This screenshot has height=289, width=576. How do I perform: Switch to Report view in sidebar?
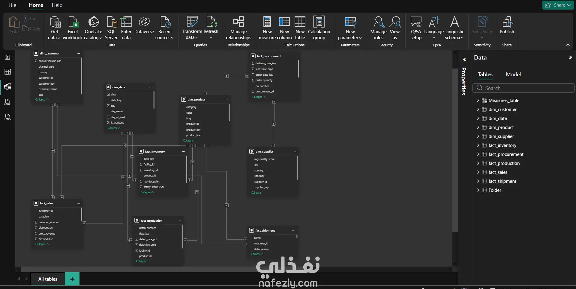pyautogui.click(x=7, y=57)
